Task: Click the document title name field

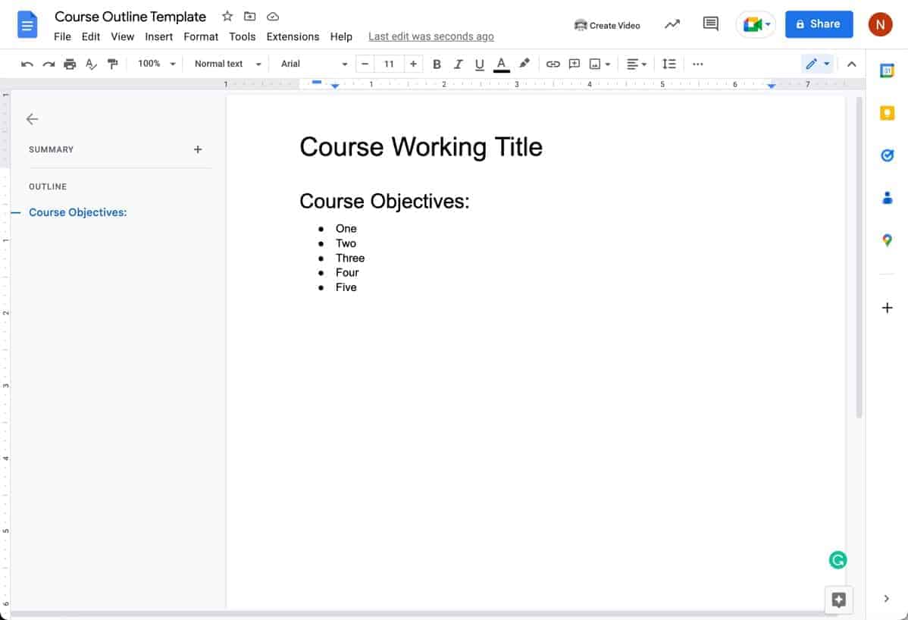Action: [x=130, y=16]
